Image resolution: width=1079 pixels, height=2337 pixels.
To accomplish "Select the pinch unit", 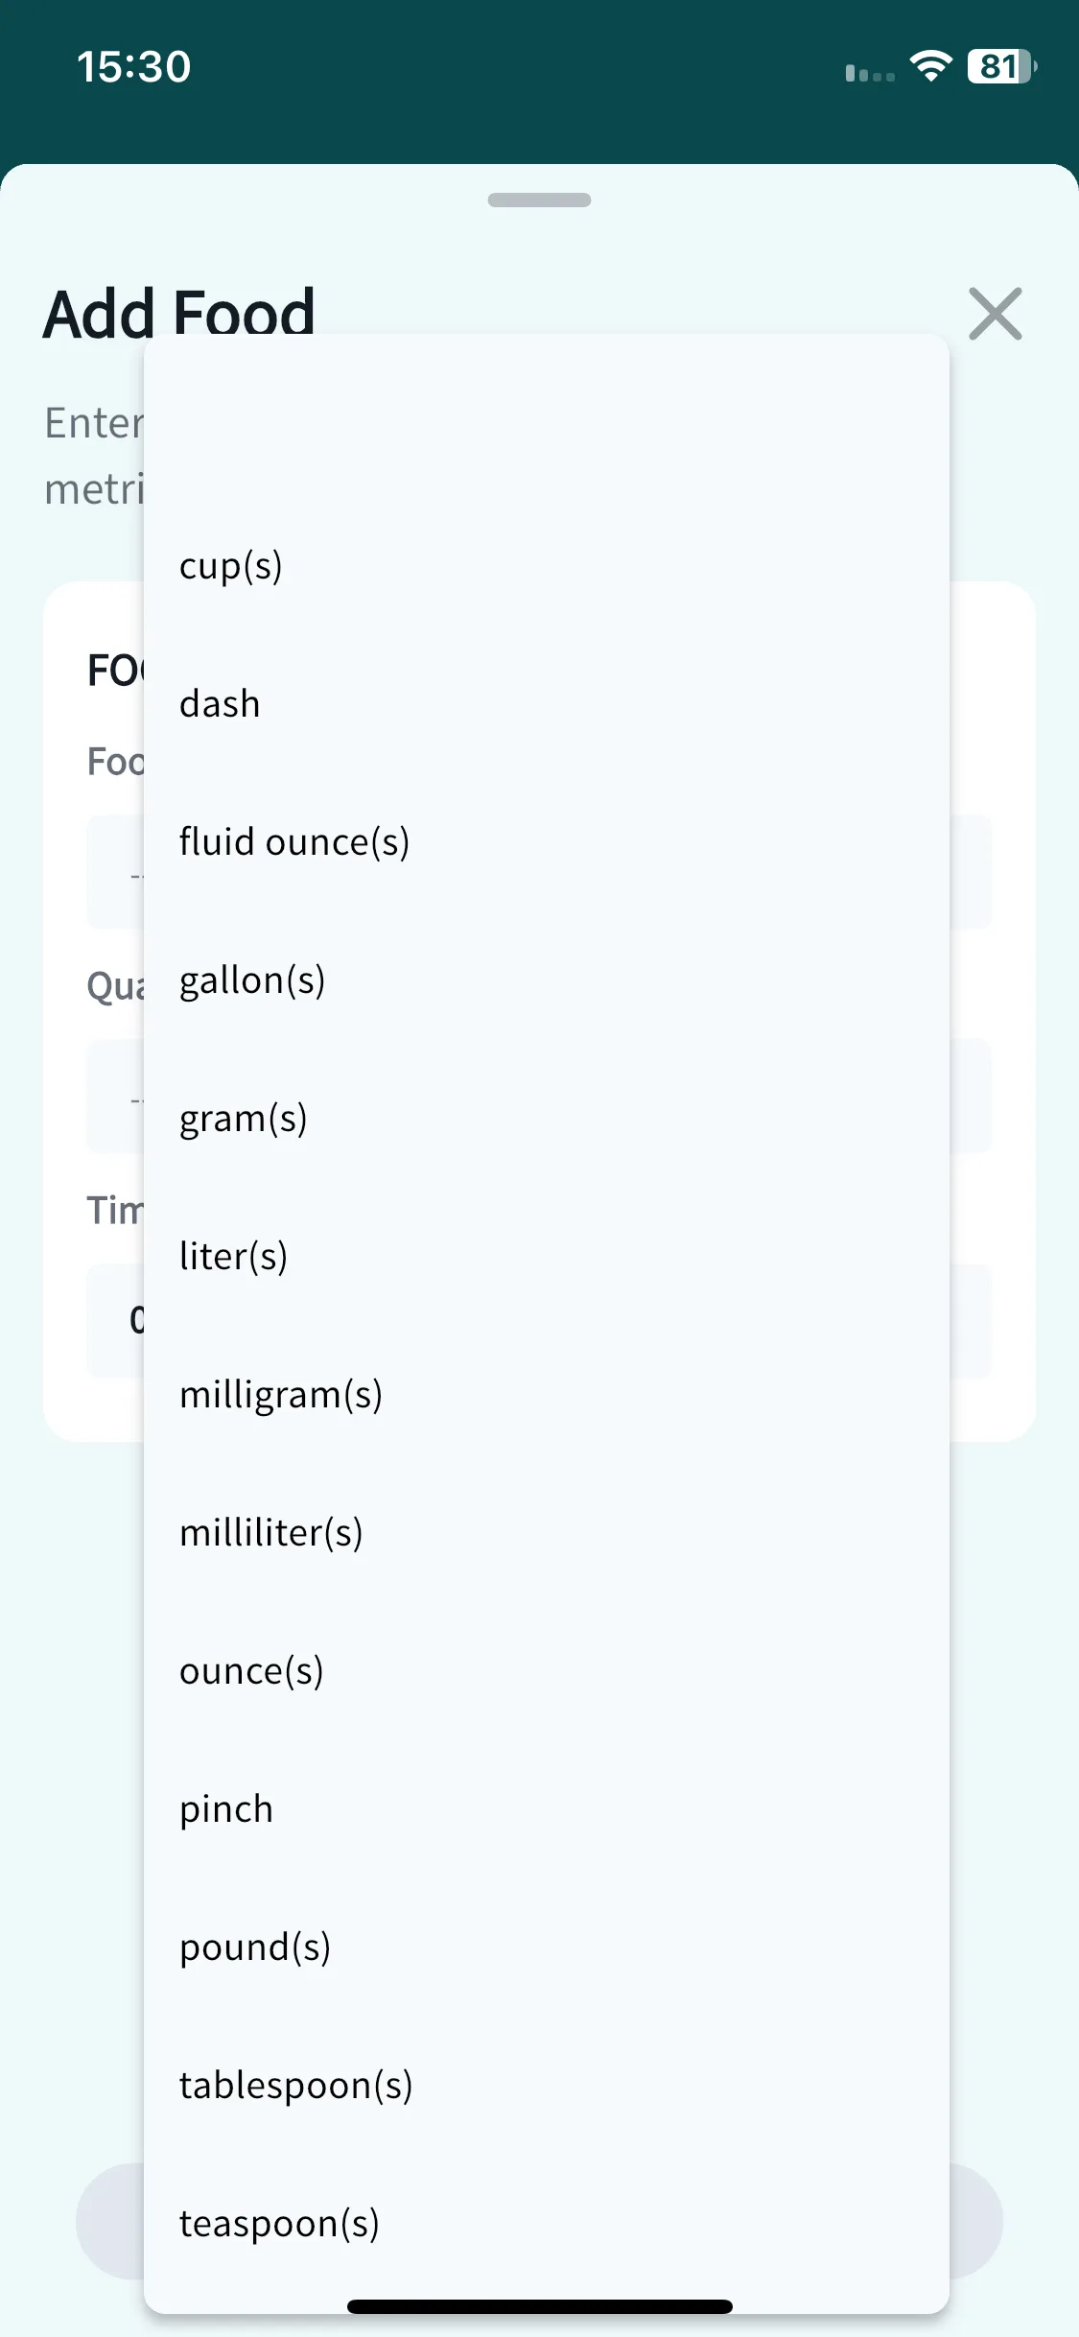I will coord(546,1809).
